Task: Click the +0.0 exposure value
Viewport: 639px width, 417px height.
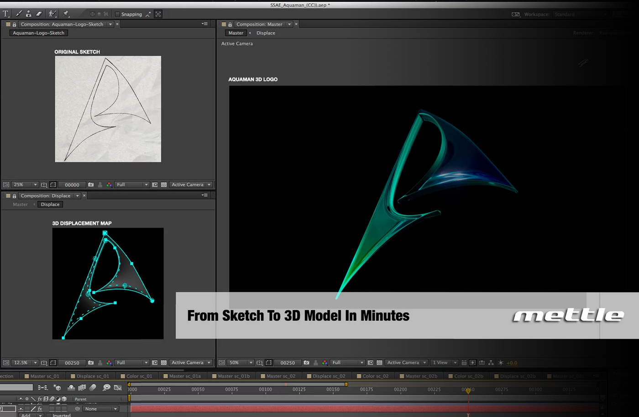Action: click(x=512, y=363)
